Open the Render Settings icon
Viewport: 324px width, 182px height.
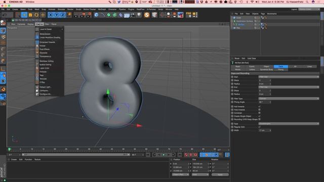pos(89,15)
